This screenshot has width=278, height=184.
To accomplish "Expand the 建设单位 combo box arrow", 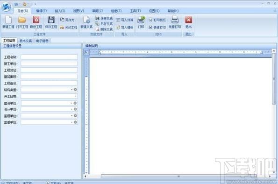I will (71, 103).
